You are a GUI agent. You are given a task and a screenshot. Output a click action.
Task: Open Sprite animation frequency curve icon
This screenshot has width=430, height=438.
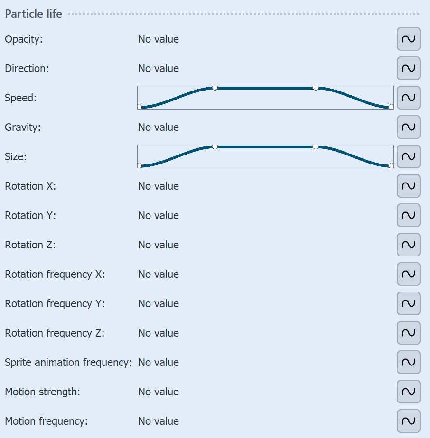coord(408,362)
